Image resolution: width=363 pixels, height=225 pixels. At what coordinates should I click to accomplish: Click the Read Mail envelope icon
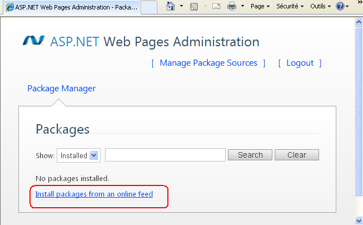coord(216,7)
